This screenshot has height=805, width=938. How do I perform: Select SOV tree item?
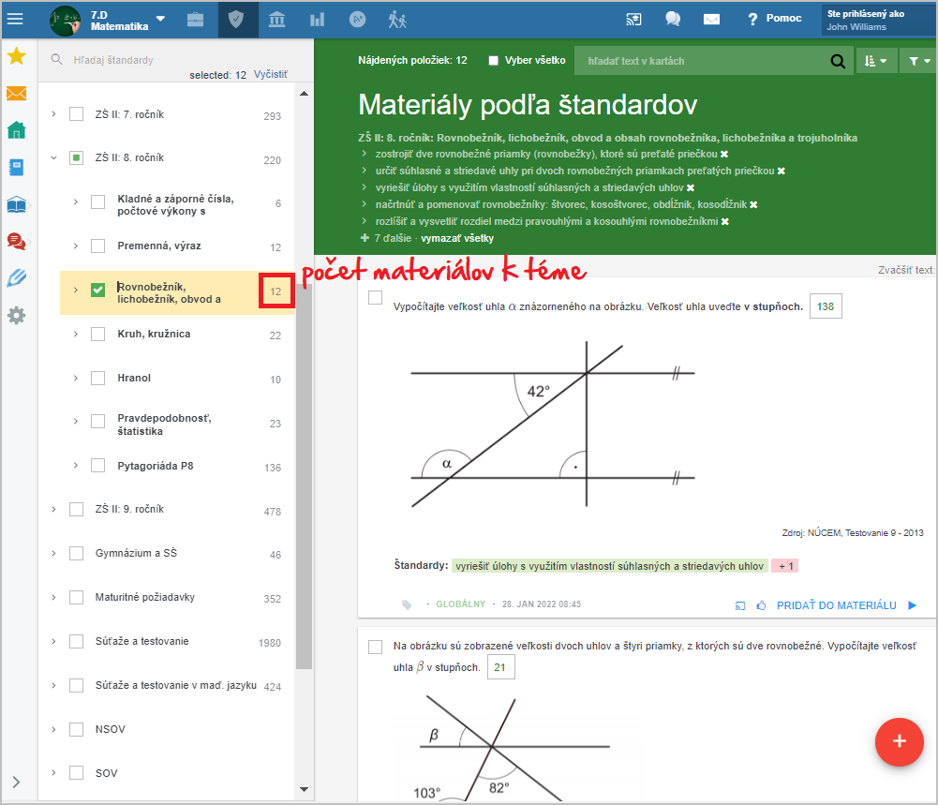(106, 773)
